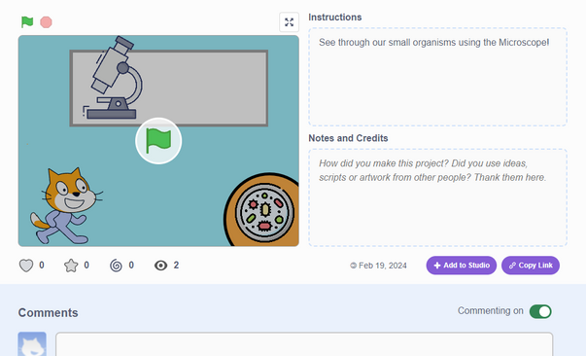Toggle the Commenting on switch
The width and height of the screenshot is (586, 356).
click(540, 311)
